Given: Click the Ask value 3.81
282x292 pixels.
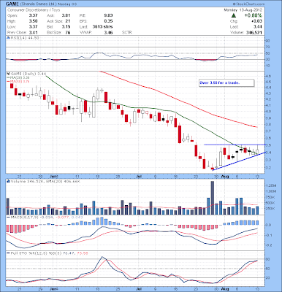Looking at the screenshot, I should (x=66, y=15).
